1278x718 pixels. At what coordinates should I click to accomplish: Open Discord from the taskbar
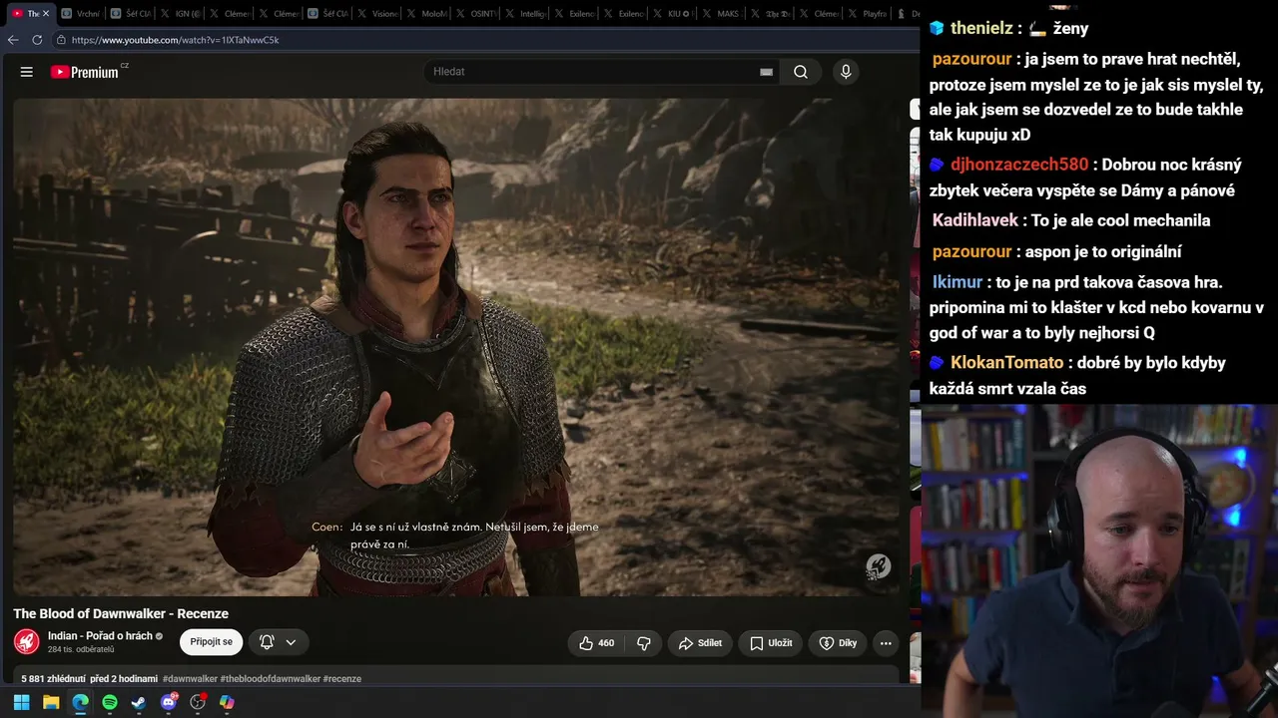pos(169,702)
